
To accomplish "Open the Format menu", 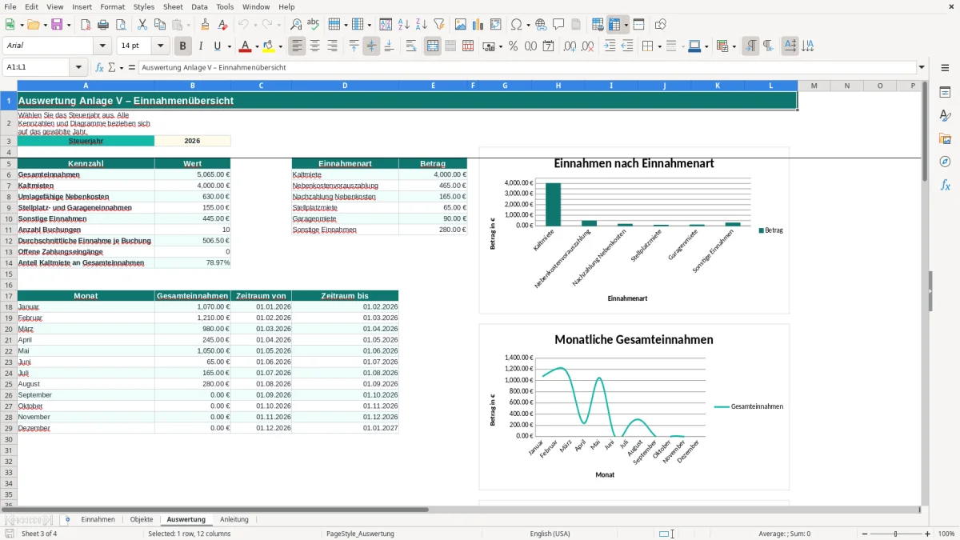I will pos(113,6).
